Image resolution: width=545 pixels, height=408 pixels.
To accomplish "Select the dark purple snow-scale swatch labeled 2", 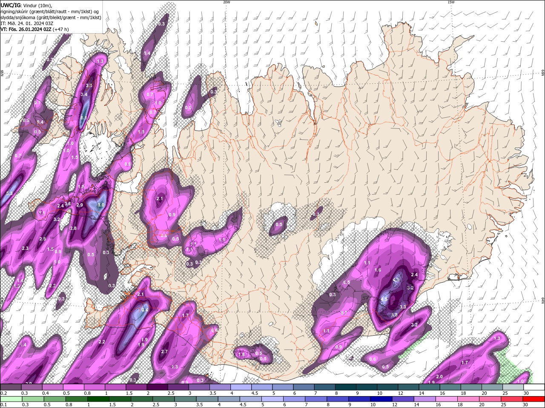I will point(157,387).
